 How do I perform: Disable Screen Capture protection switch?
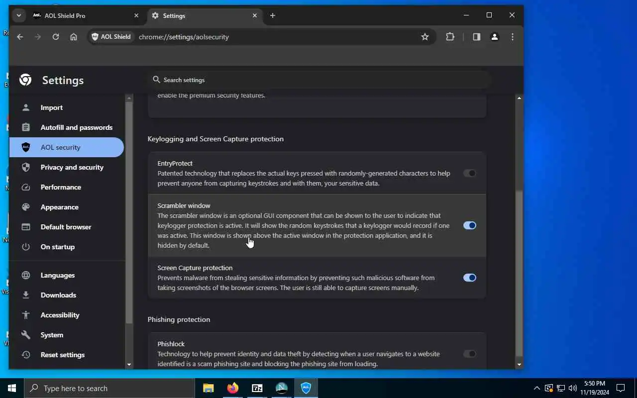470,278
